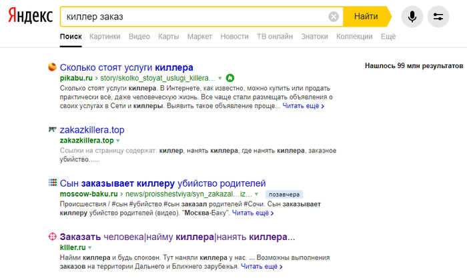The height and width of the screenshot is (278, 467).
Task: Go to the "Карты" tab
Action: (169, 36)
